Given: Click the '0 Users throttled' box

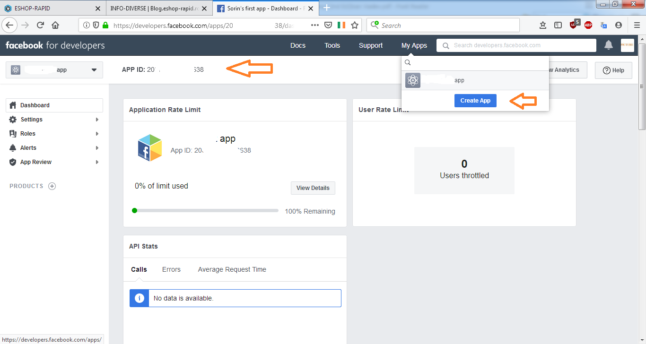Looking at the screenshot, I should tap(464, 170).
